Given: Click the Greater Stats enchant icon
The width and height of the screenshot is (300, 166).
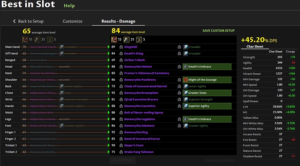Looking at the screenshot, I should (186, 93).
